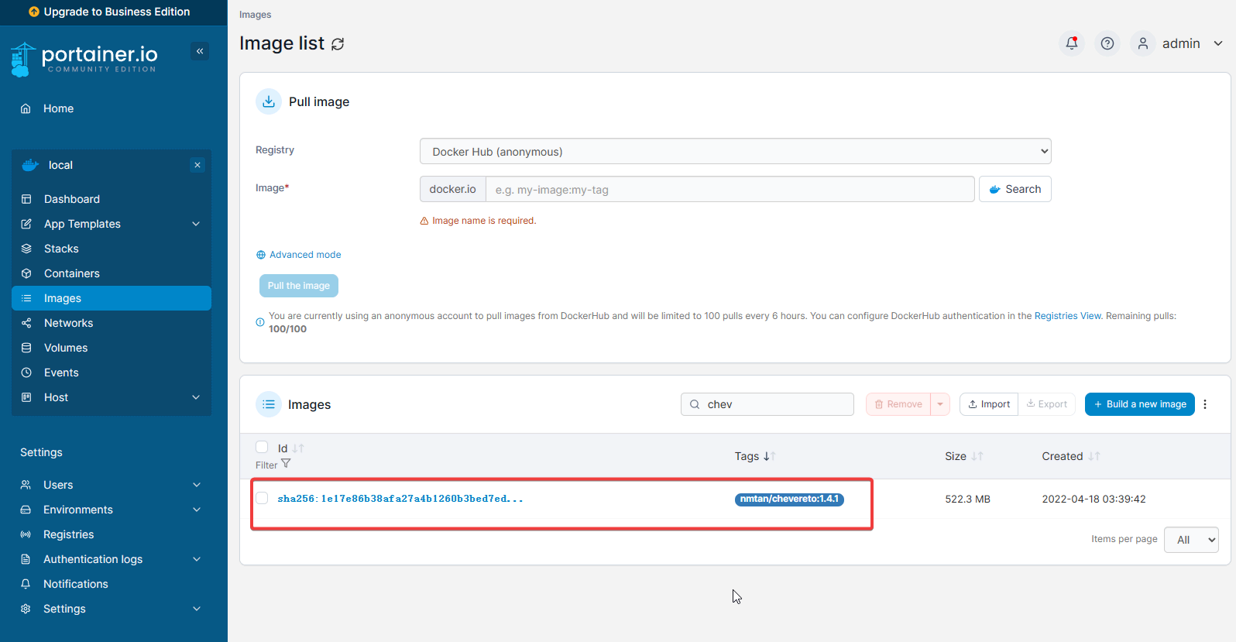This screenshot has width=1236, height=642.
Task: Click the Docker whale icon beside local
Action: (30, 165)
